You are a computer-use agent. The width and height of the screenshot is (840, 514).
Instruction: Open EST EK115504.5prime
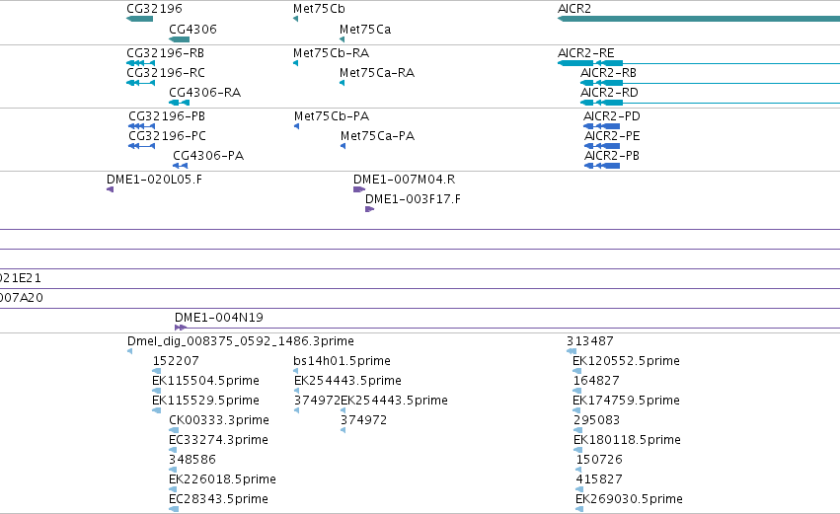(205, 381)
